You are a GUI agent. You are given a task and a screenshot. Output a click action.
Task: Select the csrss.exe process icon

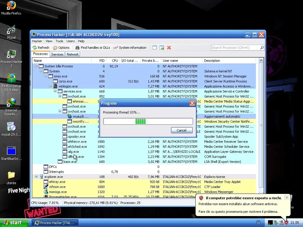[x=55, y=81]
